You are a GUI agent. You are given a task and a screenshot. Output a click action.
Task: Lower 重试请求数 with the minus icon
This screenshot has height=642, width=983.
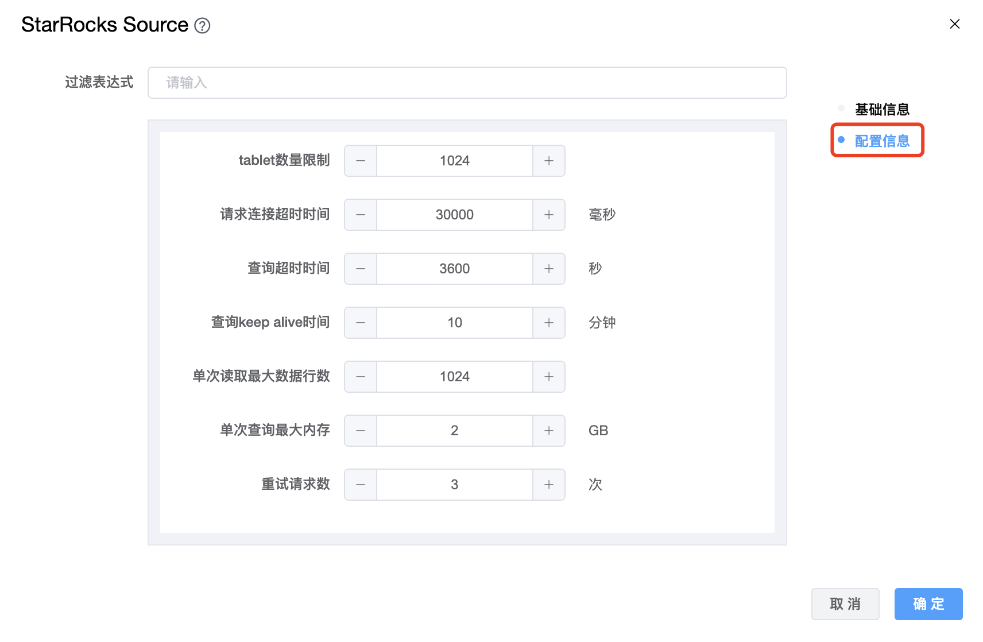click(x=361, y=485)
